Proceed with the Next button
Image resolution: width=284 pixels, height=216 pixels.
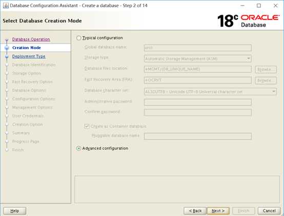[x=218, y=211]
